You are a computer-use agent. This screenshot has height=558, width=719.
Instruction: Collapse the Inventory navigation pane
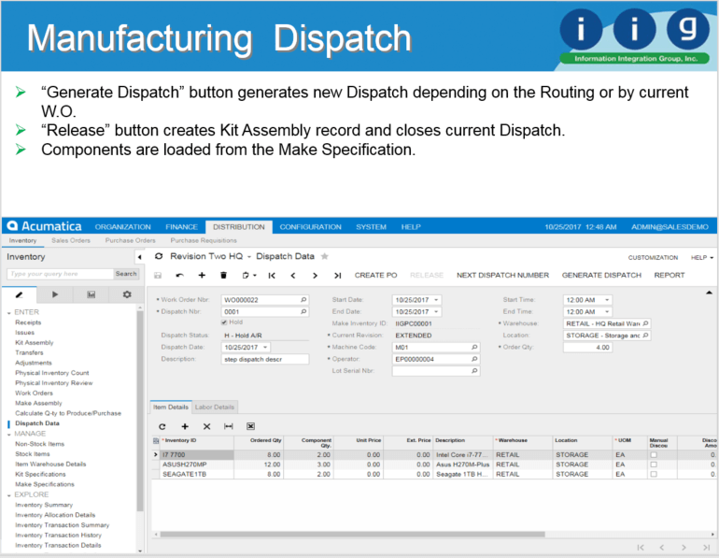140,257
